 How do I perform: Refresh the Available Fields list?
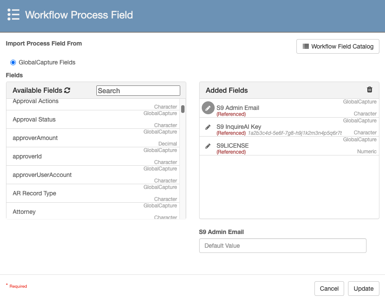(67, 91)
